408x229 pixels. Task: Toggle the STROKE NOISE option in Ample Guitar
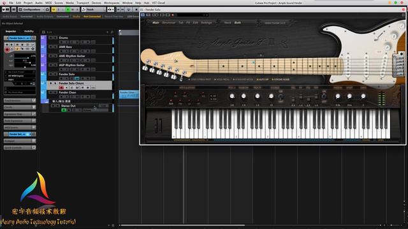[280, 80]
